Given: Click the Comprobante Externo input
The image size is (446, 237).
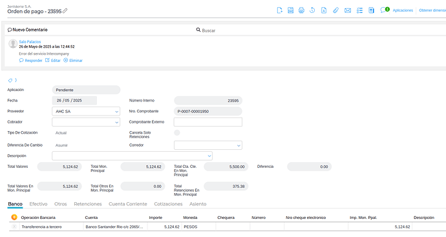Looking at the screenshot, I should click(x=208, y=122).
